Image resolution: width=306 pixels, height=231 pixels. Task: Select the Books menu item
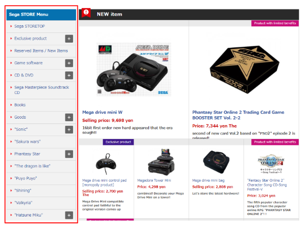click(x=20, y=105)
